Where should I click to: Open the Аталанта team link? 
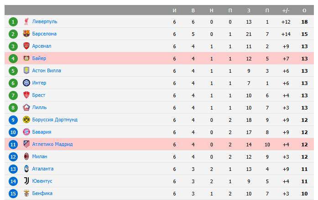point(43,169)
